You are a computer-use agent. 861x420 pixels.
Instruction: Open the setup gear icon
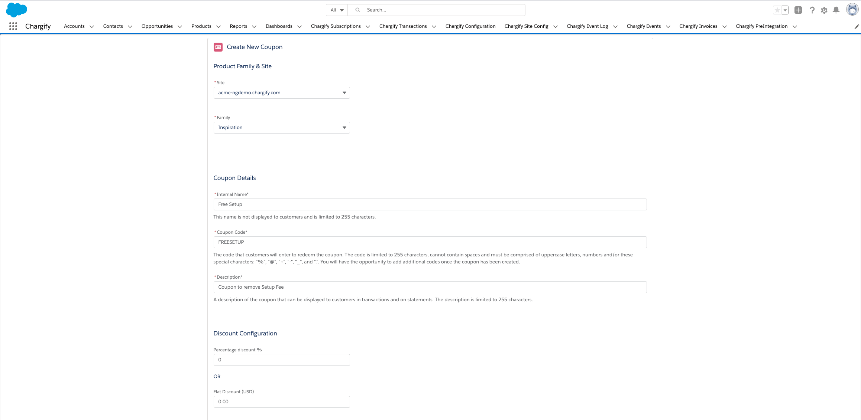tap(824, 10)
